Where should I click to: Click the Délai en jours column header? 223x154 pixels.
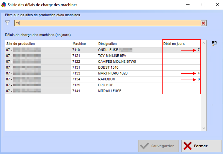click(x=181, y=44)
